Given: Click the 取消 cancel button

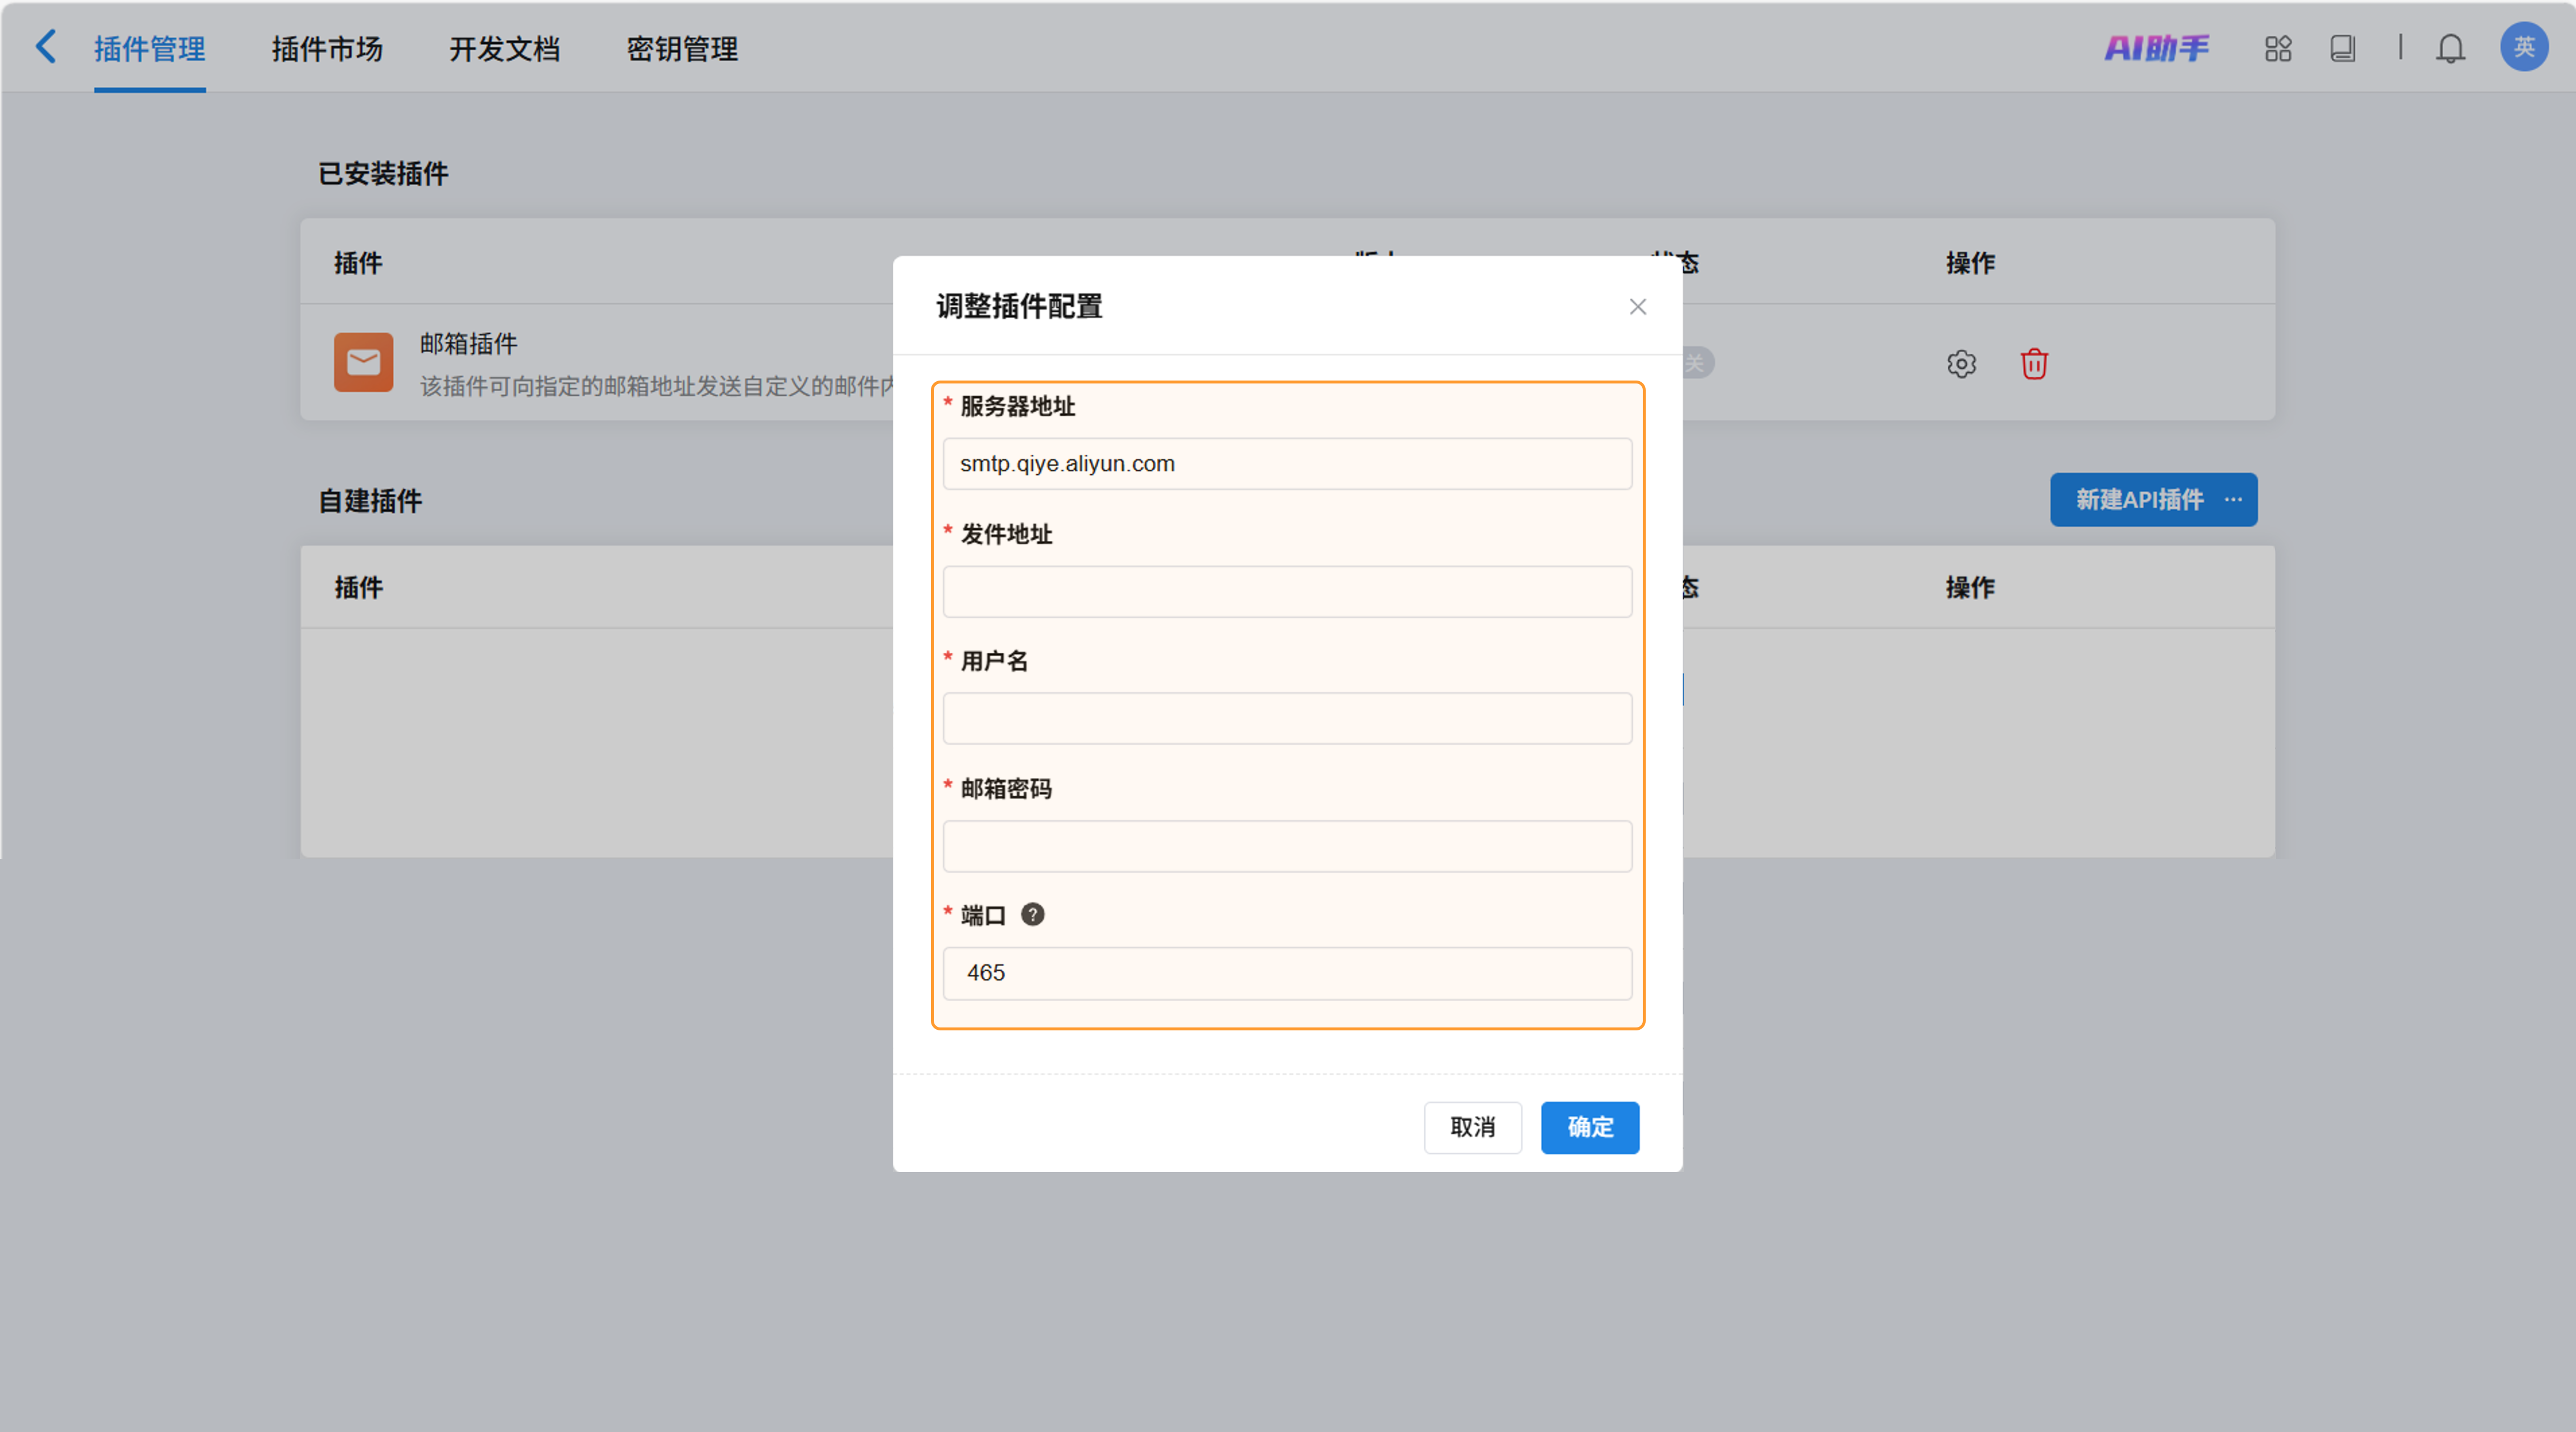Looking at the screenshot, I should [1472, 1128].
